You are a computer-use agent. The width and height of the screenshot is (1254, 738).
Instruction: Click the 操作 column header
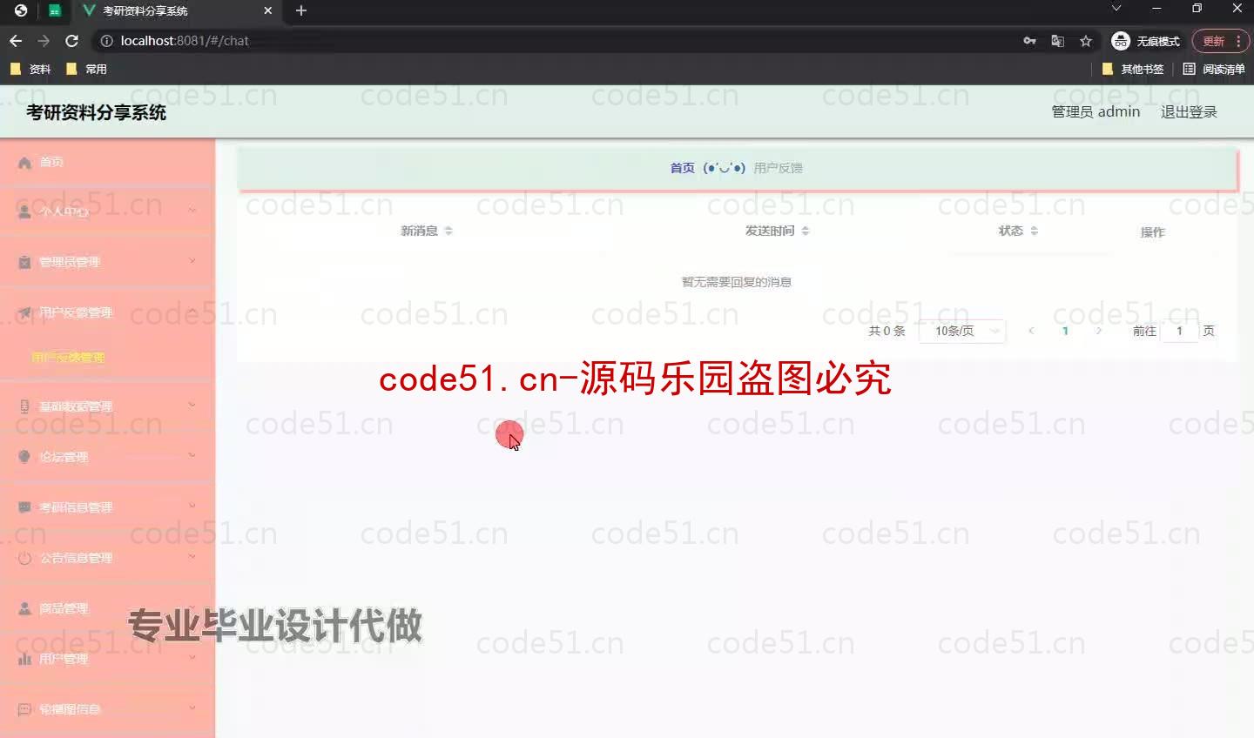pyautogui.click(x=1152, y=231)
